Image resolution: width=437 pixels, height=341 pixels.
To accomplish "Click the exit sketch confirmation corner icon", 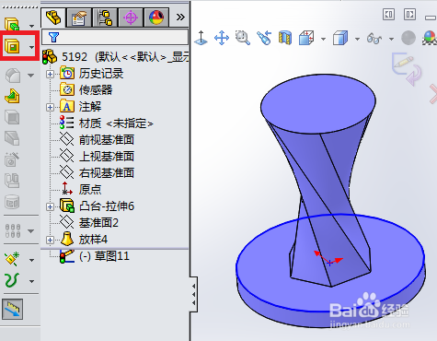I will click(x=407, y=69).
